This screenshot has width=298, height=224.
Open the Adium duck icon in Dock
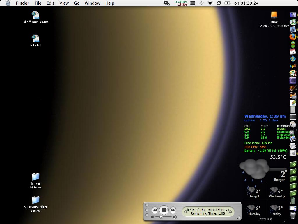point(293,44)
